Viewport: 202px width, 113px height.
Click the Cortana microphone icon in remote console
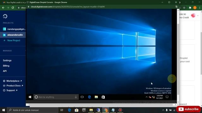click(76, 97)
